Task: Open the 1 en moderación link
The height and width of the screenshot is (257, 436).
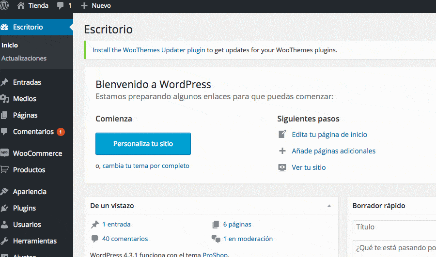Action: click(248, 239)
